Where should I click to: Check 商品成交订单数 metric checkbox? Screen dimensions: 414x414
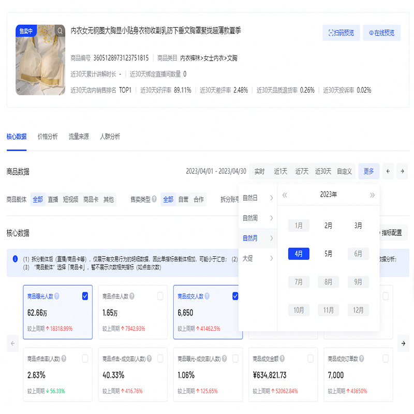click(x=386, y=359)
